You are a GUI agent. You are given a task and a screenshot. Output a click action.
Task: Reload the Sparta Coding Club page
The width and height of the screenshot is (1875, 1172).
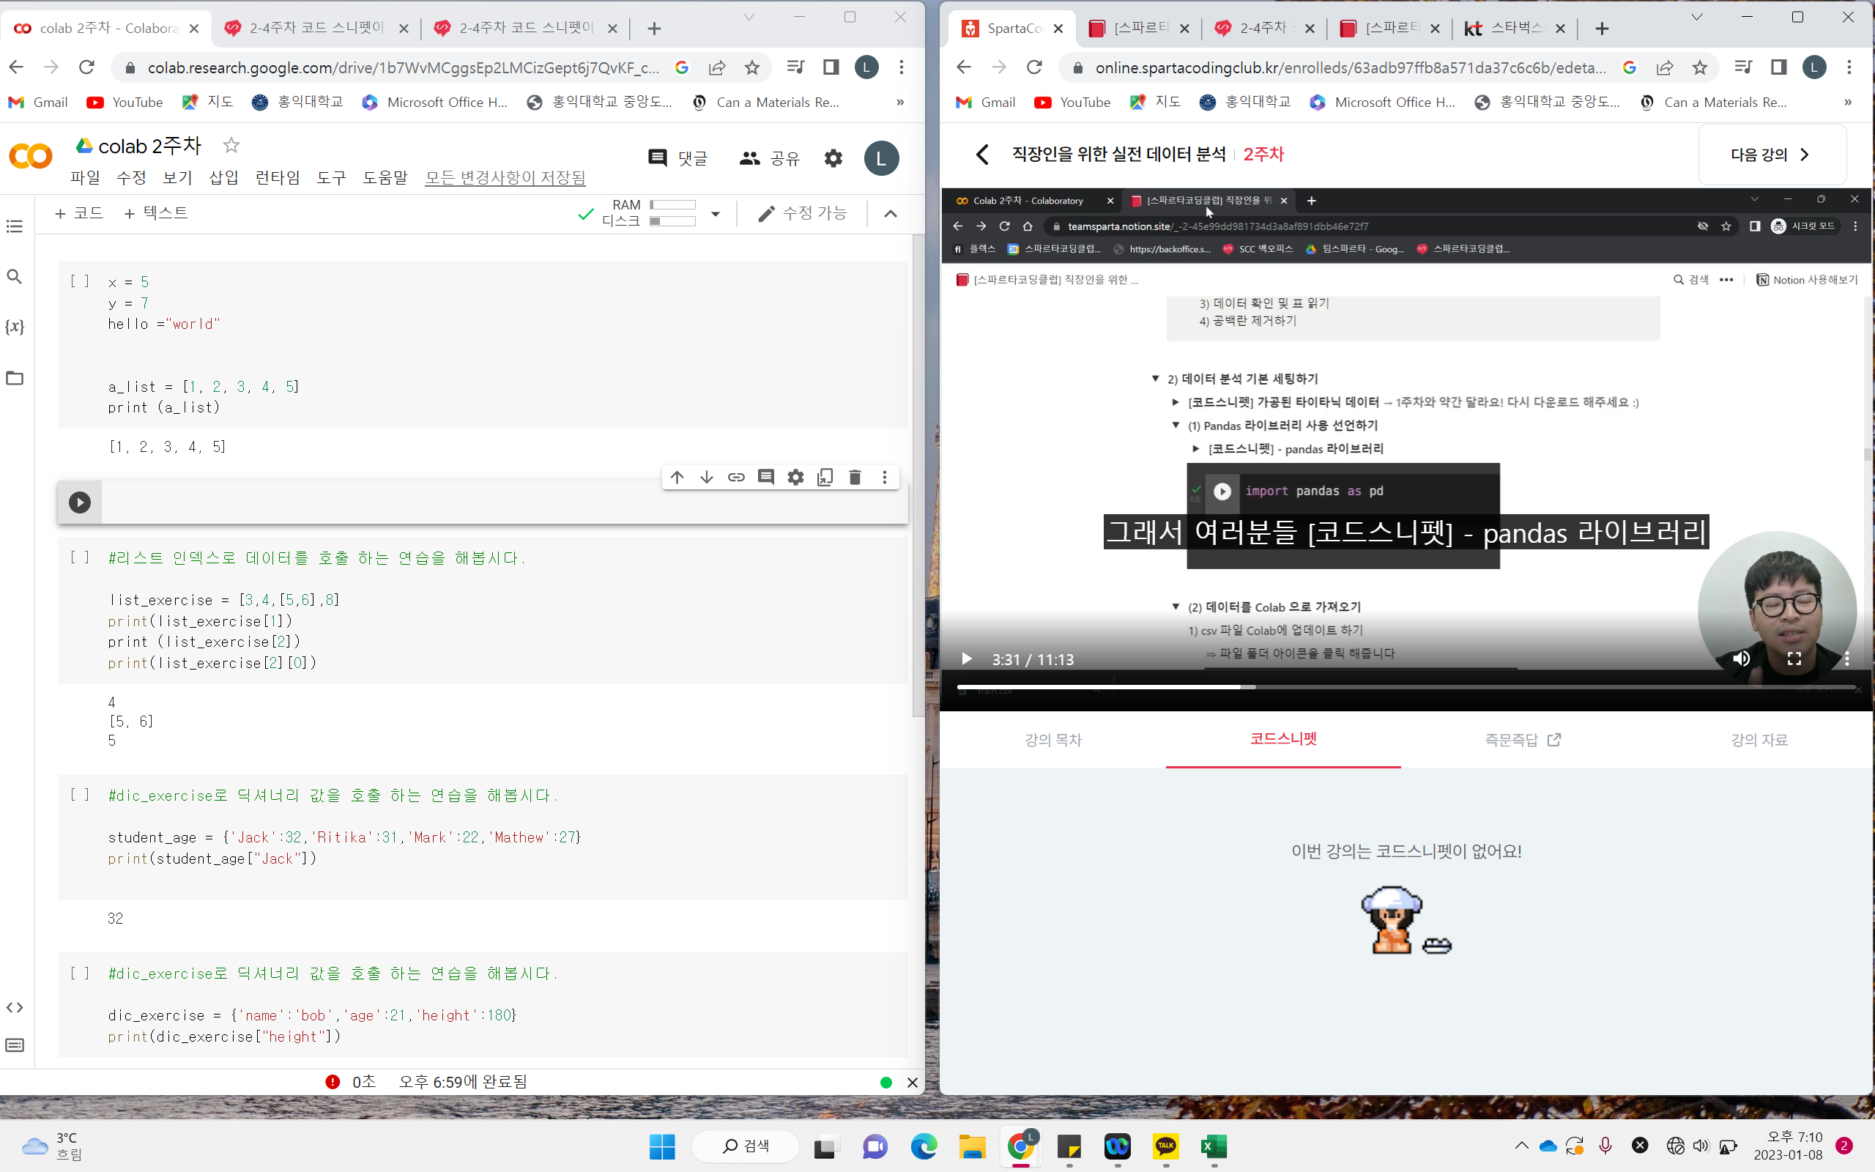point(1033,67)
